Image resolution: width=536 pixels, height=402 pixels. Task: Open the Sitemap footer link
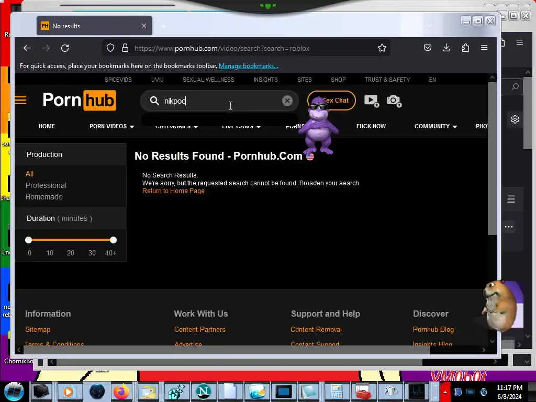pyautogui.click(x=38, y=330)
